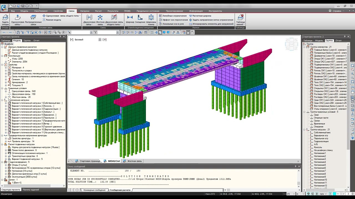Click the zoom out magnifier in right toolbar
The image size is (355, 199).
point(353,78)
